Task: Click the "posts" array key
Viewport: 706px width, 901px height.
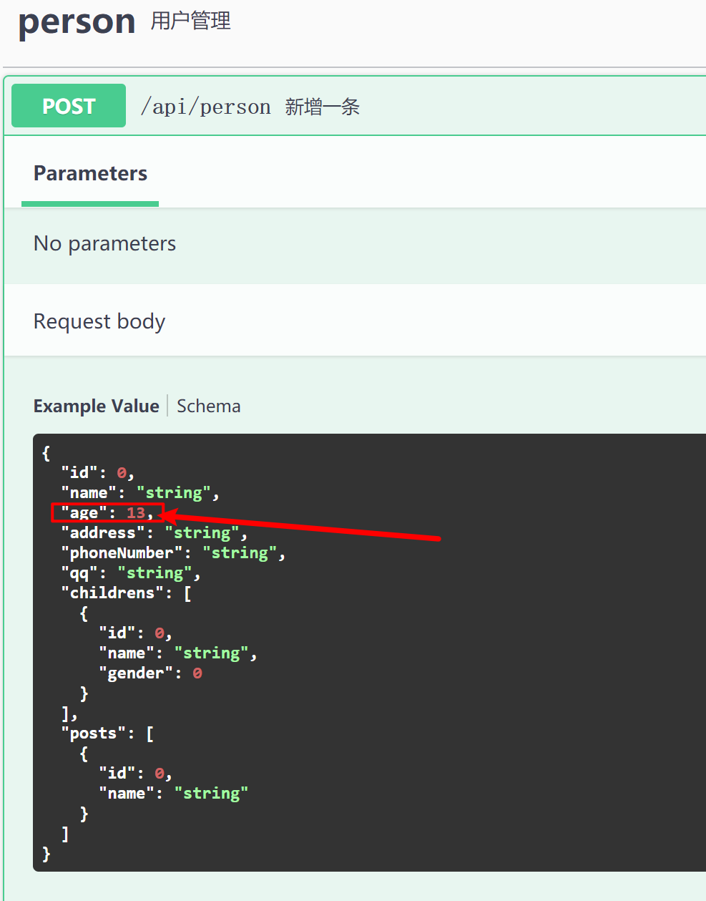Action: tap(94, 734)
